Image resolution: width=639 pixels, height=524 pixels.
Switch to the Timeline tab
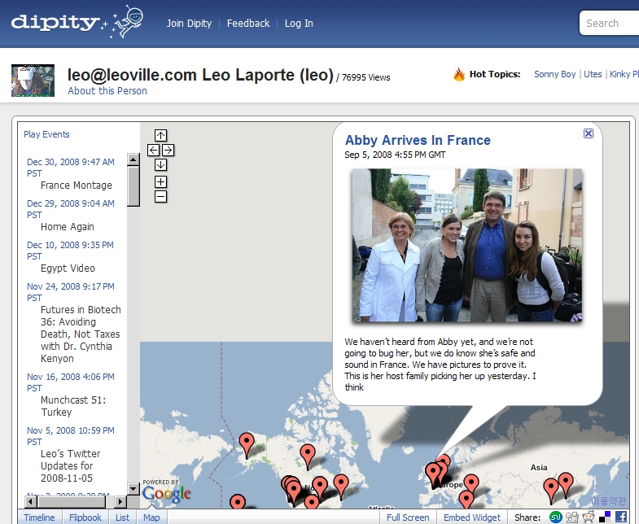click(39, 517)
